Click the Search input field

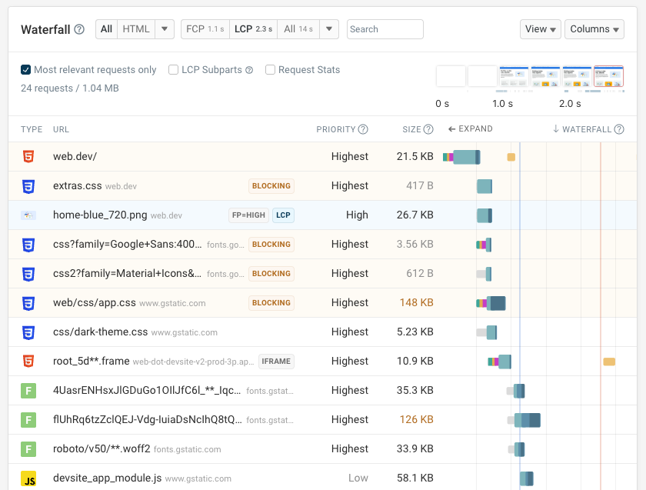coord(385,29)
